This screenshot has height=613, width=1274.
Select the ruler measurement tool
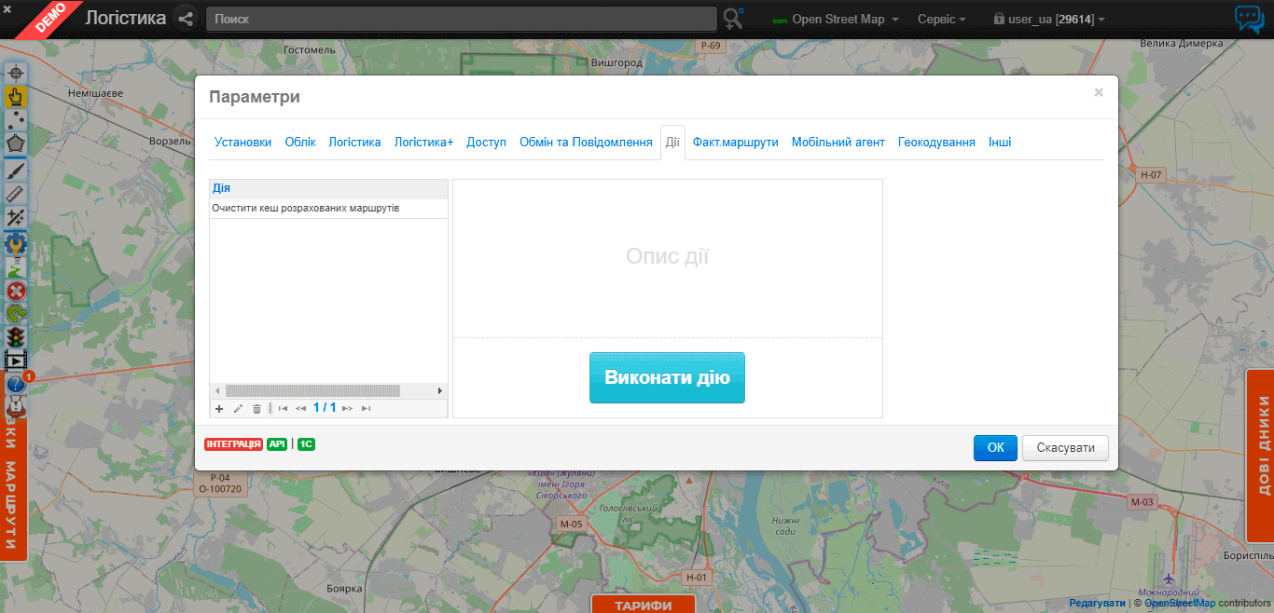click(x=16, y=194)
